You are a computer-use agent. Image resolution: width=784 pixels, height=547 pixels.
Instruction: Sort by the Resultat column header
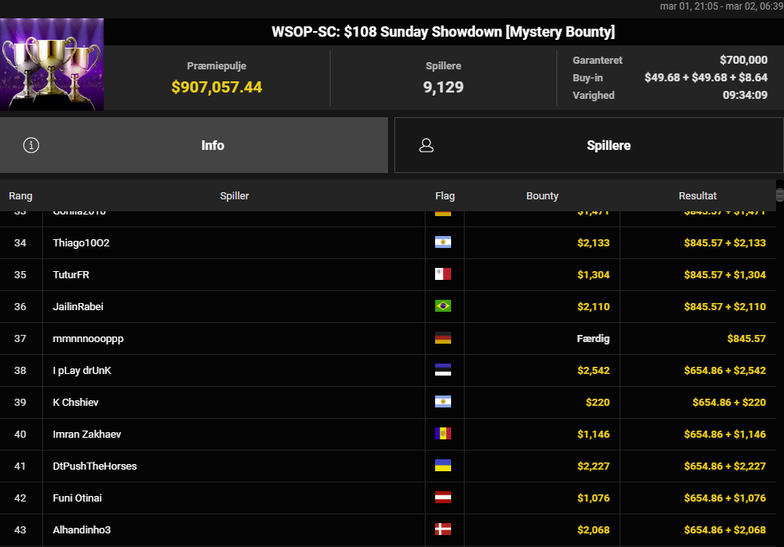697,195
